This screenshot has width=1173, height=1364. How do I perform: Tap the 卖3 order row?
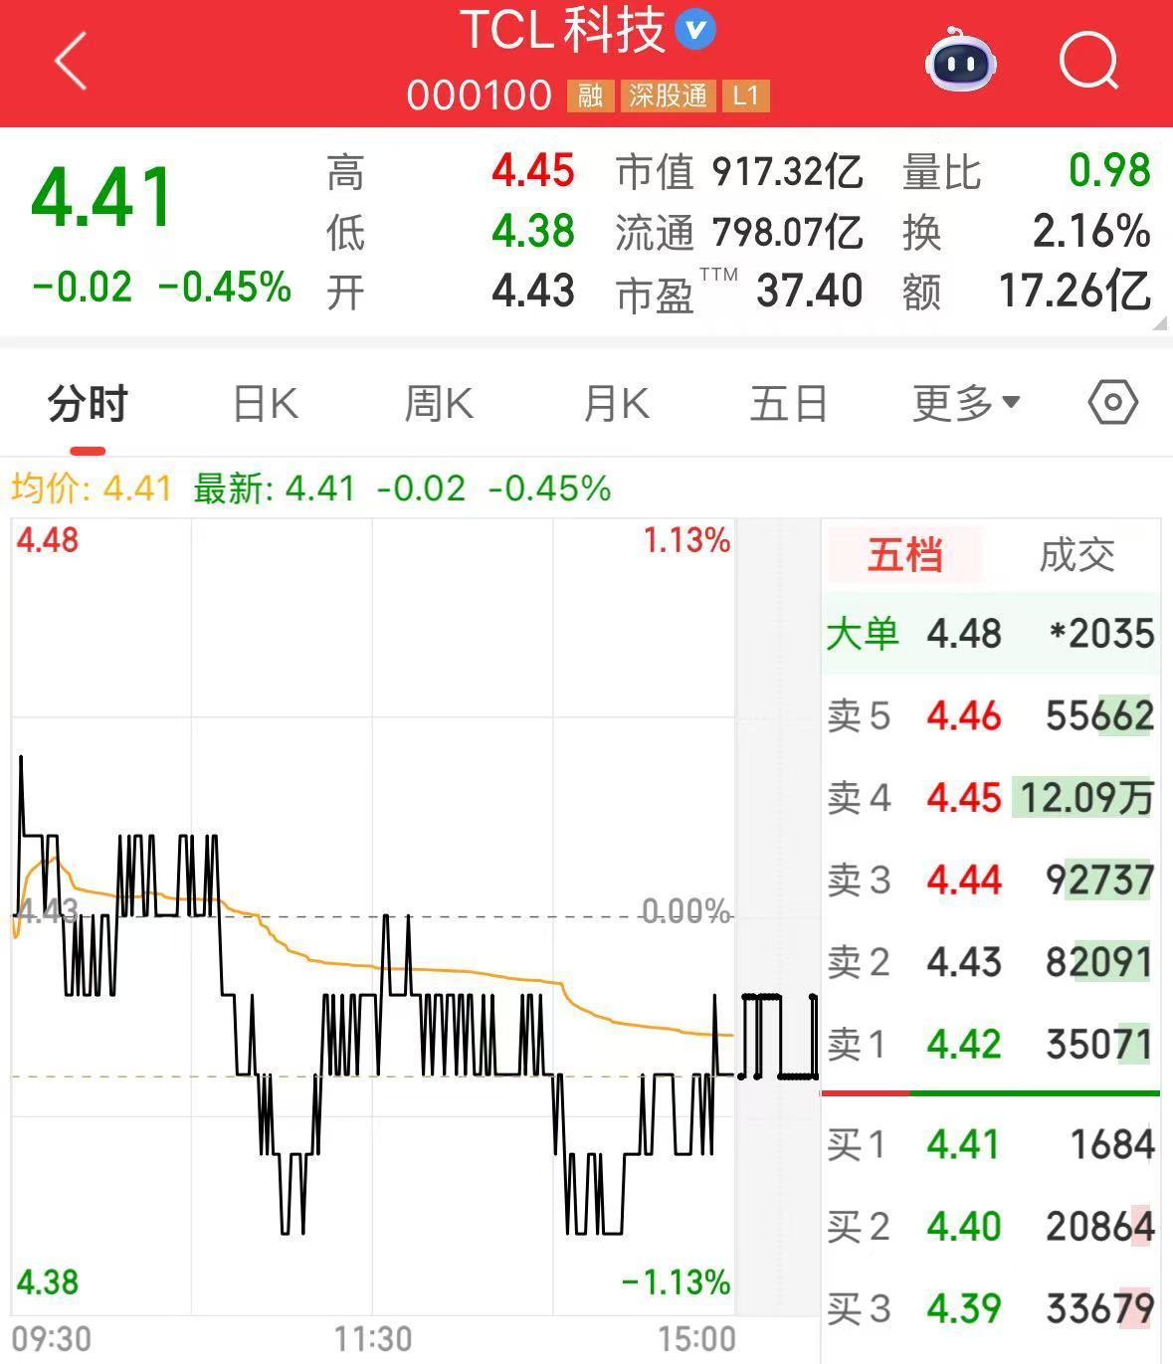[x=991, y=879]
